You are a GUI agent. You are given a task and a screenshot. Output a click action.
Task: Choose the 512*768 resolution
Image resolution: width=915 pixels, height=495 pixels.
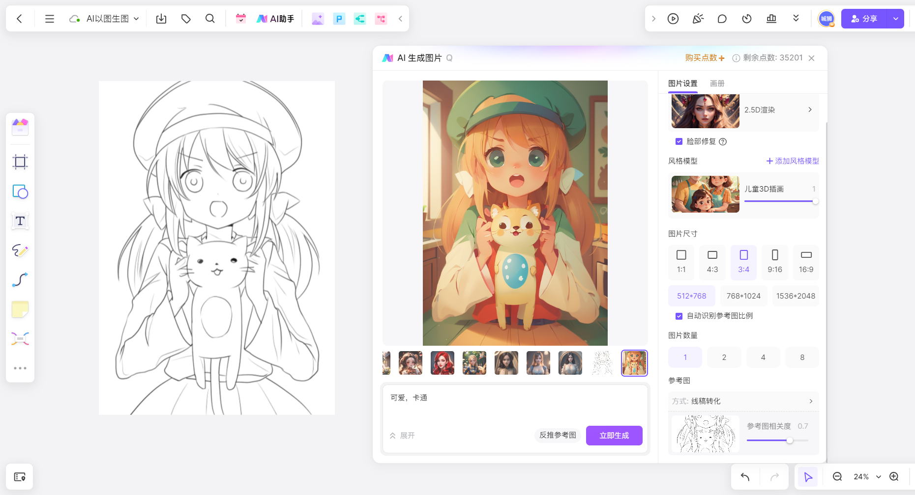coord(692,296)
